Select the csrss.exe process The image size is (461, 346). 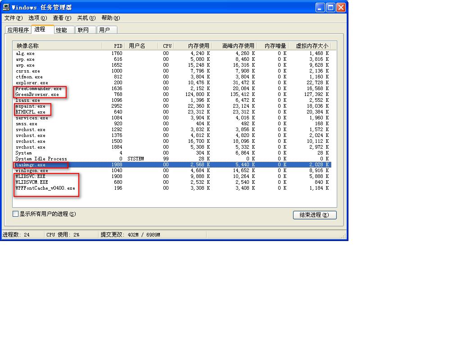172,71
